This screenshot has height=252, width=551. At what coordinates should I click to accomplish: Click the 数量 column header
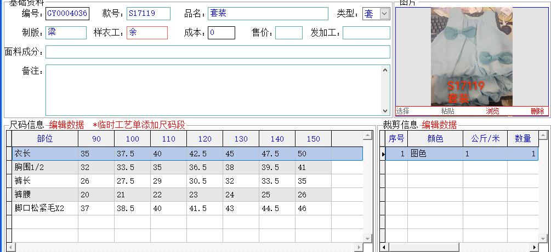pos(523,139)
